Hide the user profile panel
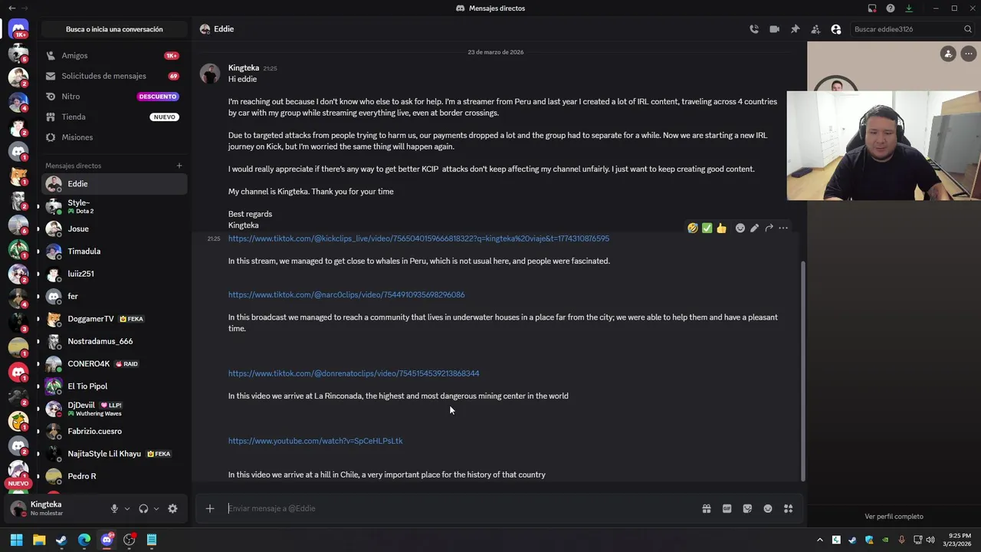Viewport: 981px width, 552px height. click(836, 29)
